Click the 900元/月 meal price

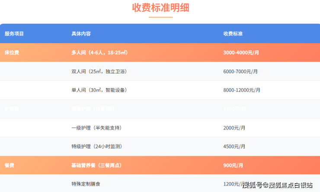(x=233, y=166)
